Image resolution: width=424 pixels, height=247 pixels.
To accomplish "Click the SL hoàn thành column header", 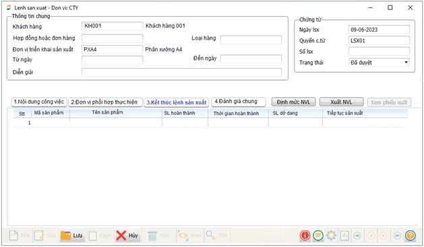I will pyautogui.click(x=185, y=113).
